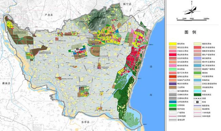Click the 机场 airport symbol in legend
221x131 pixels.
click(x=197, y=102)
